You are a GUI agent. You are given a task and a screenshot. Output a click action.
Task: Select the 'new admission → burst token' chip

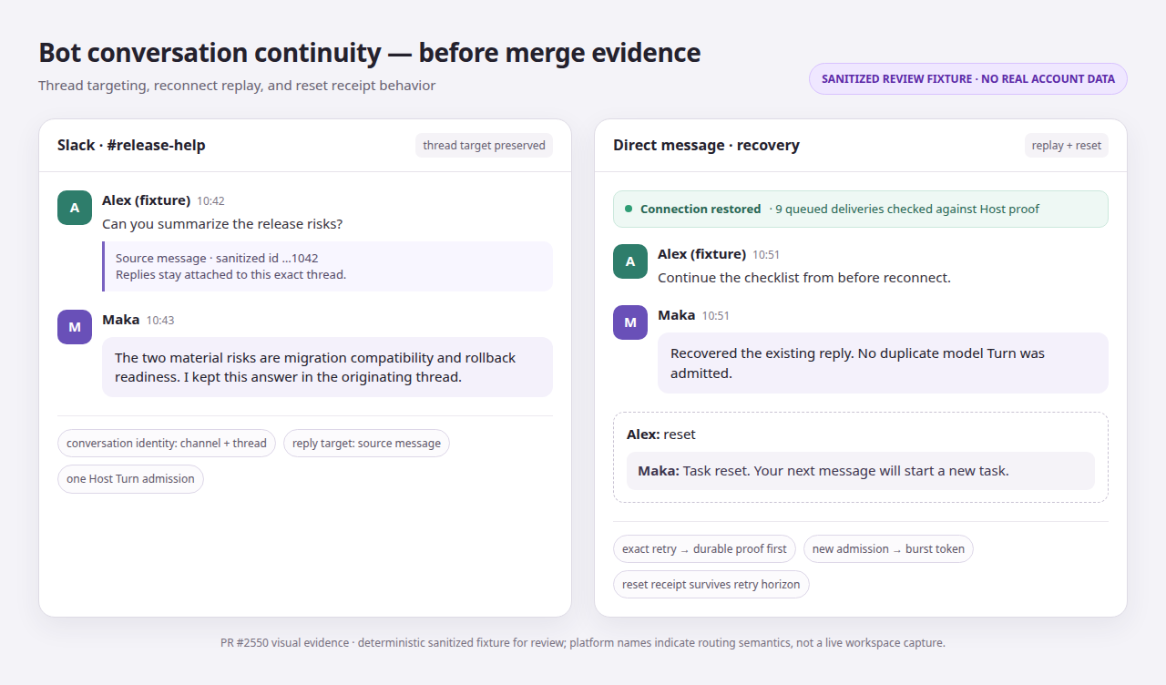[x=888, y=549]
